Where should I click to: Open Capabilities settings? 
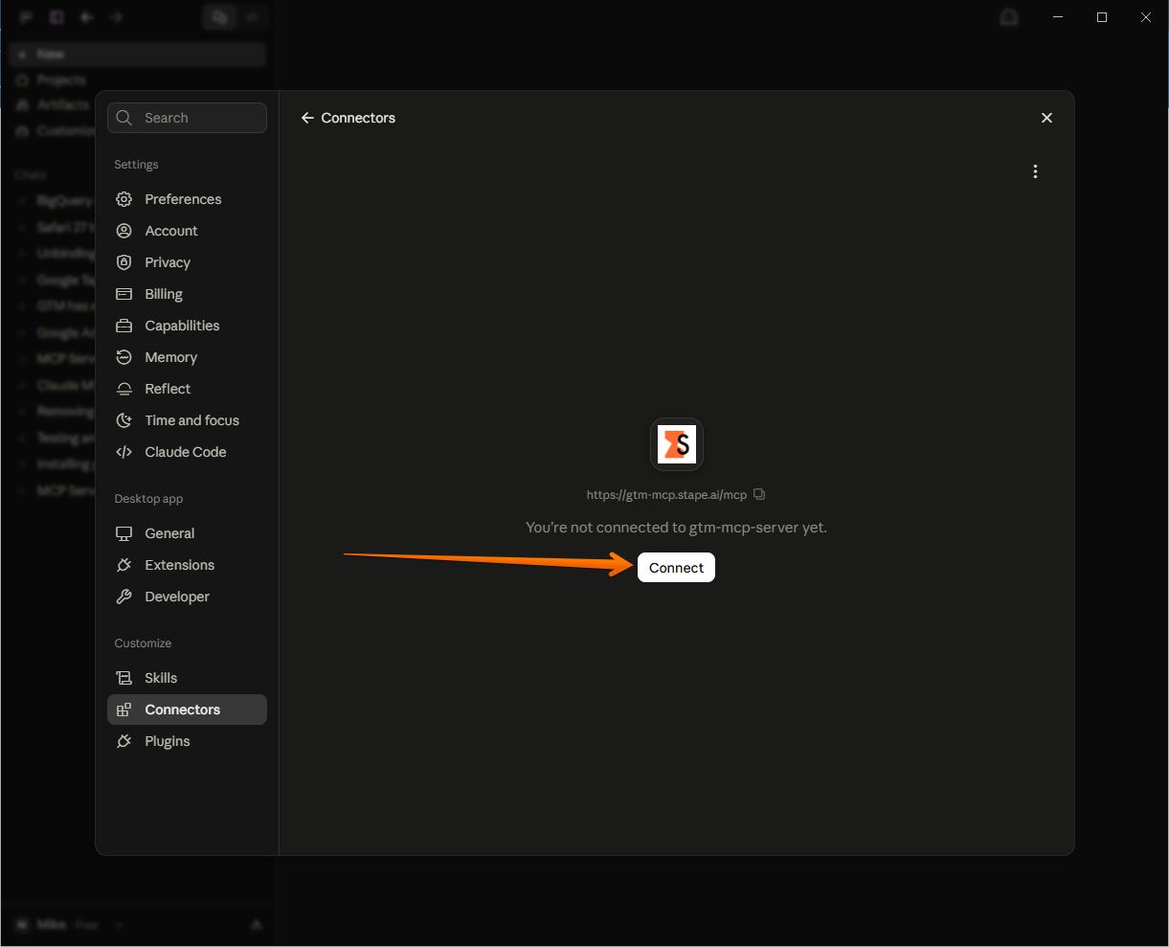[187, 326]
